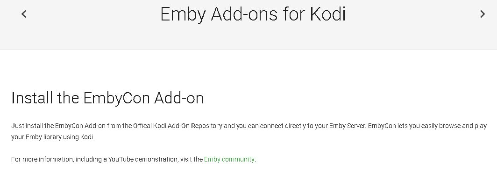Click the 'Emby Add-ons for Kodi' title
Viewport: 497px width, 169px height.
tap(253, 14)
